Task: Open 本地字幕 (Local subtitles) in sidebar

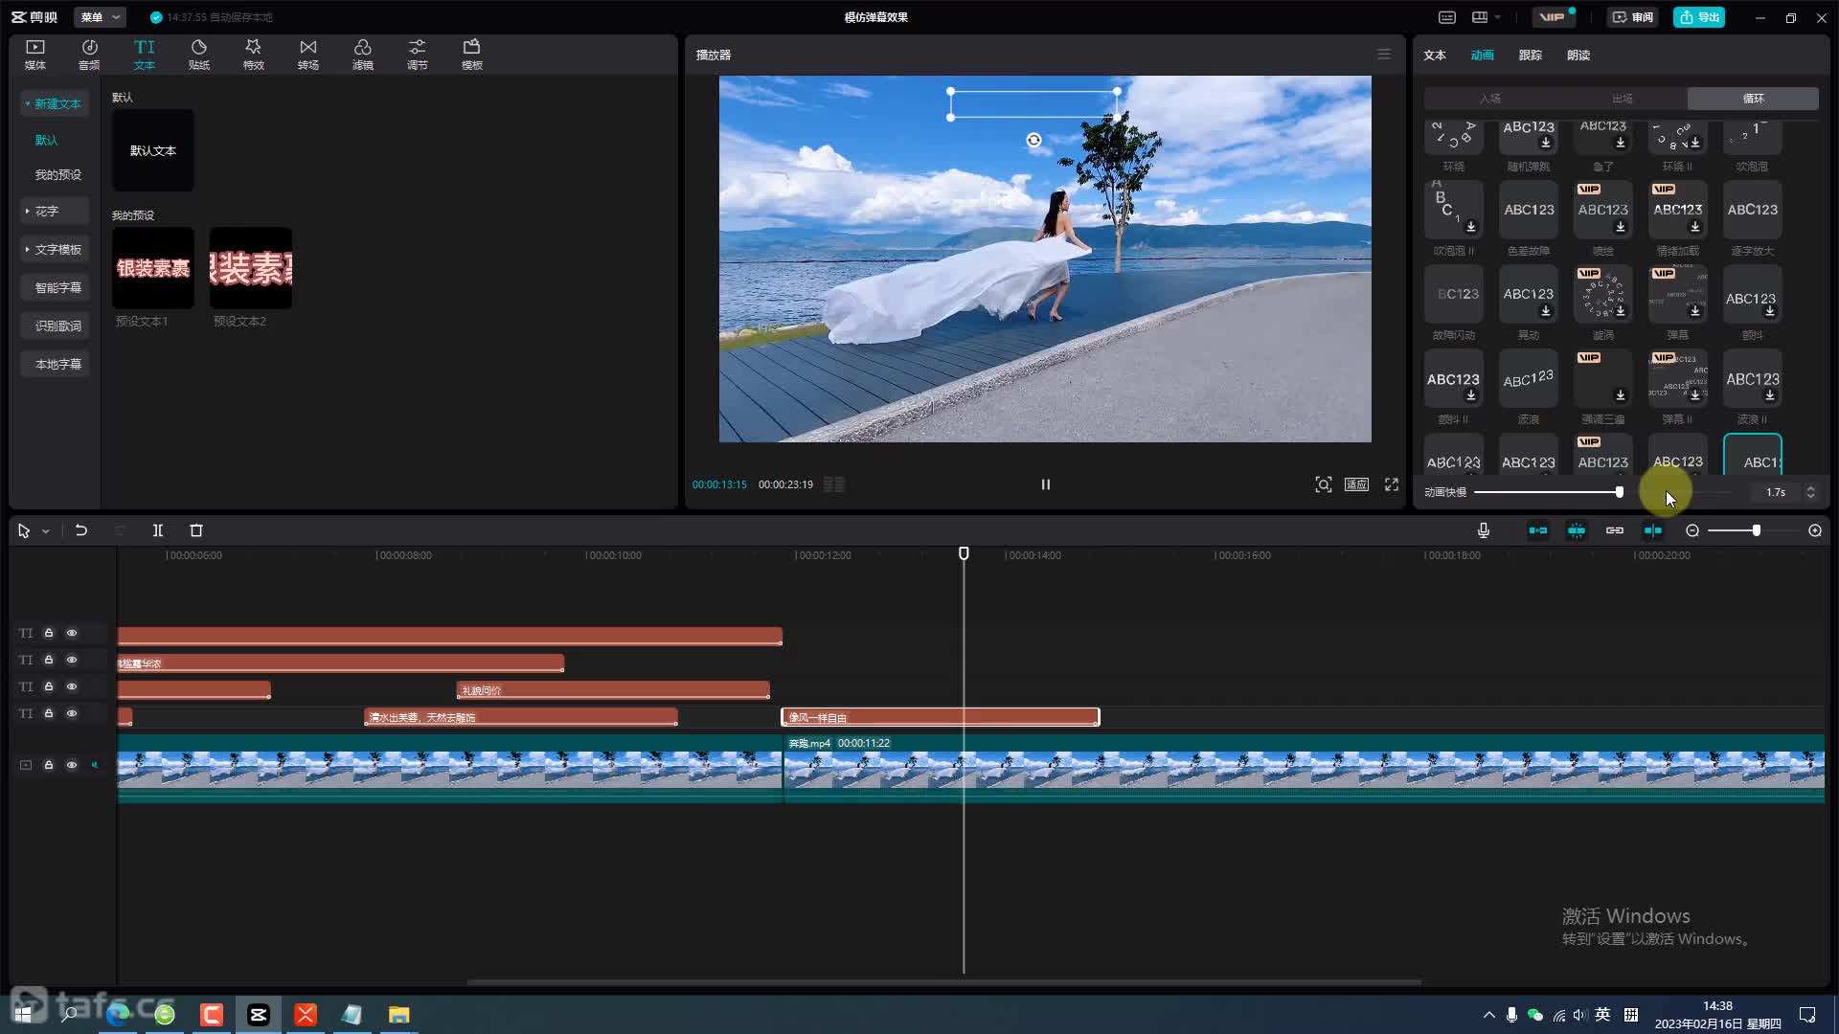Action: [x=55, y=364]
